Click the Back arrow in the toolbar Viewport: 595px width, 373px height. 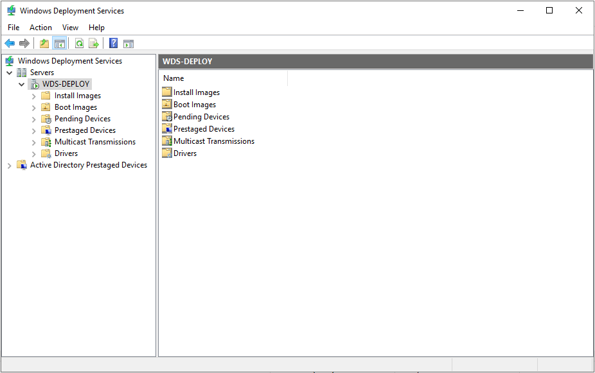click(x=10, y=44)
